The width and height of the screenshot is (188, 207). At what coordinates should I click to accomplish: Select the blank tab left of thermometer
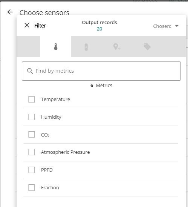[28, 47]
